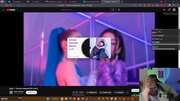Open the YouTube hamburger guide menu

pyautogui.click(x=3, y=10)
